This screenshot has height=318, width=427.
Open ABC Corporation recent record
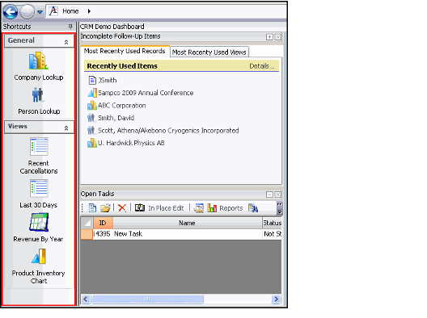tap(122, 106)
